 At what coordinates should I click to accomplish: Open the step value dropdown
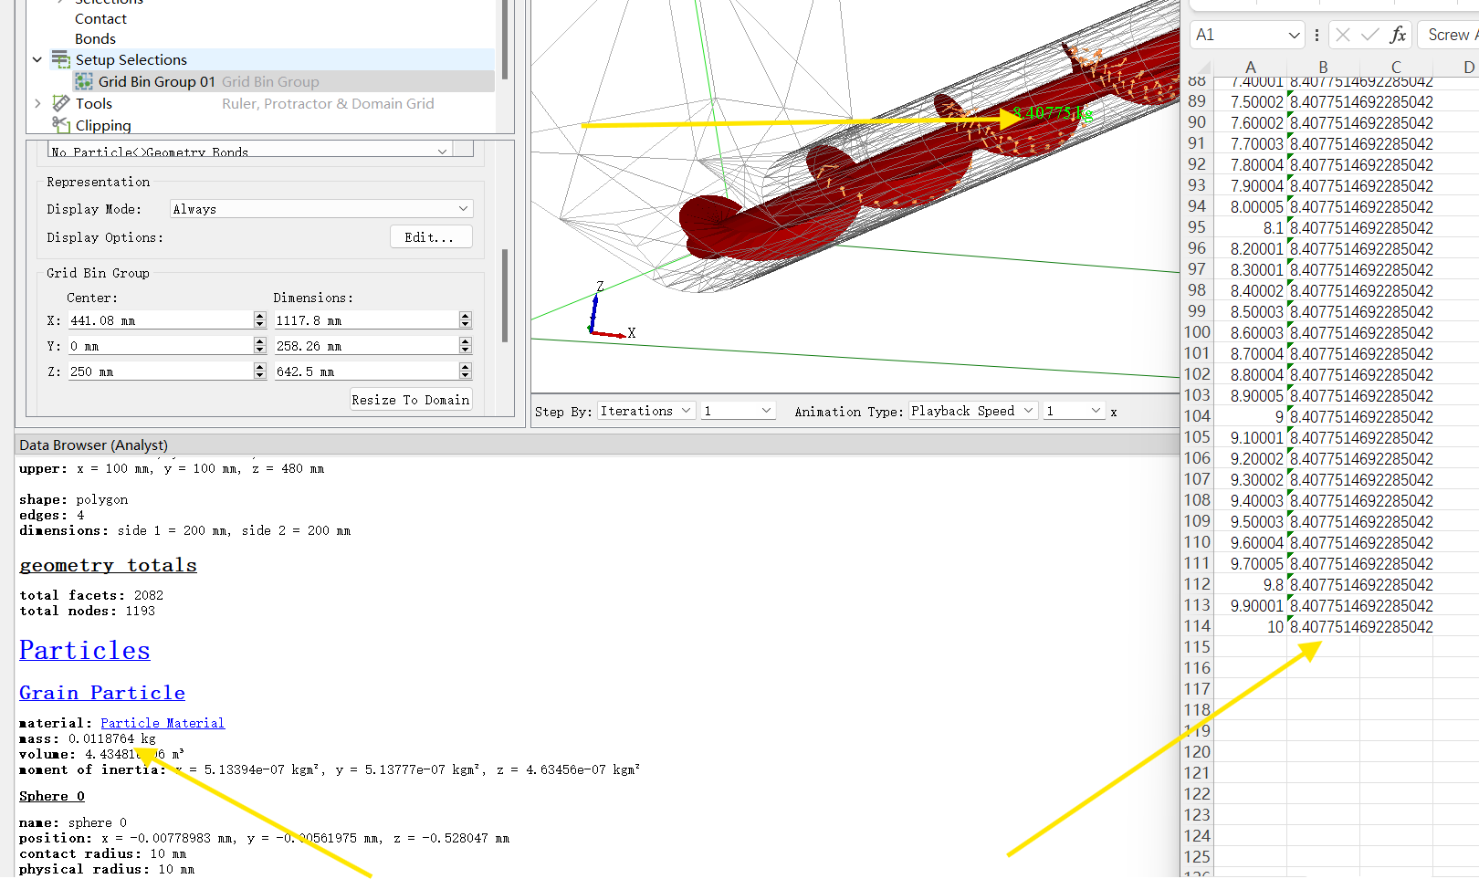(739, 411)
